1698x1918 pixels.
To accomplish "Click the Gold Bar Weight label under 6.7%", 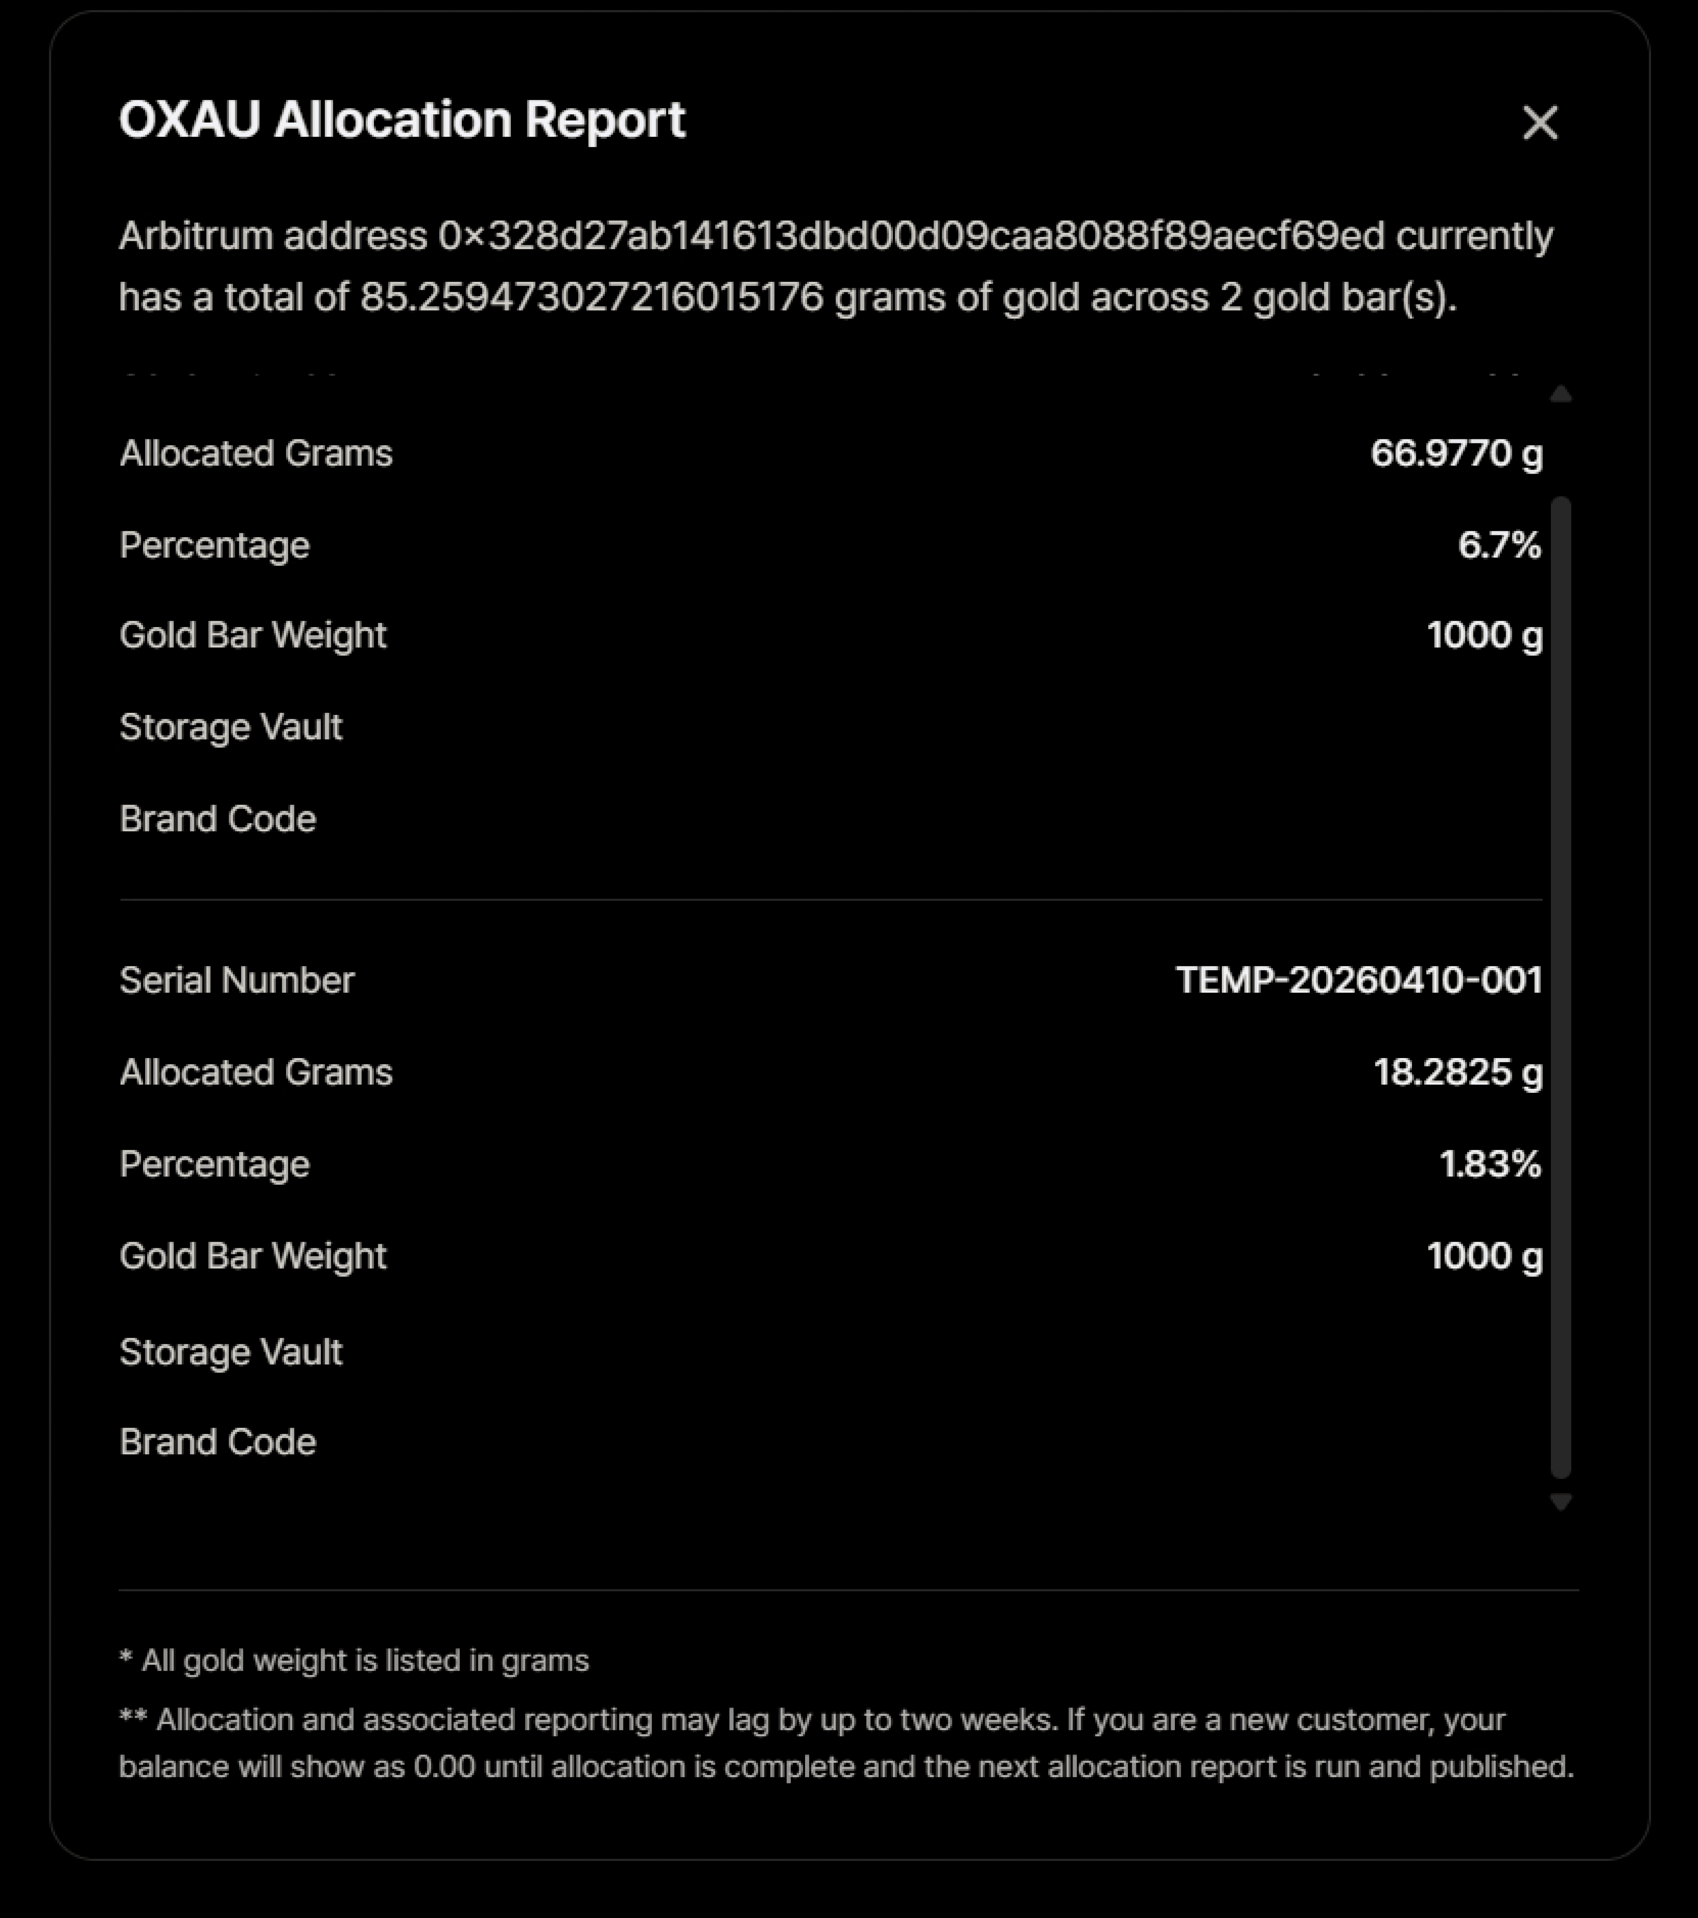I will [252, 636].
